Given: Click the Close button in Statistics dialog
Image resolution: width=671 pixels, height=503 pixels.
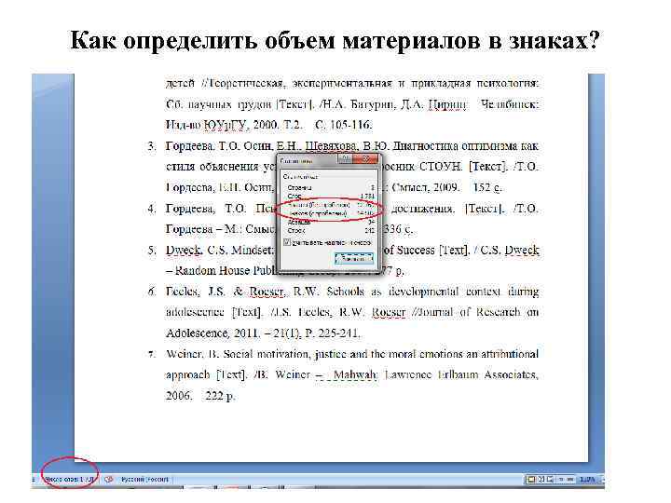Looking at the screenshot, I should 354,258.
